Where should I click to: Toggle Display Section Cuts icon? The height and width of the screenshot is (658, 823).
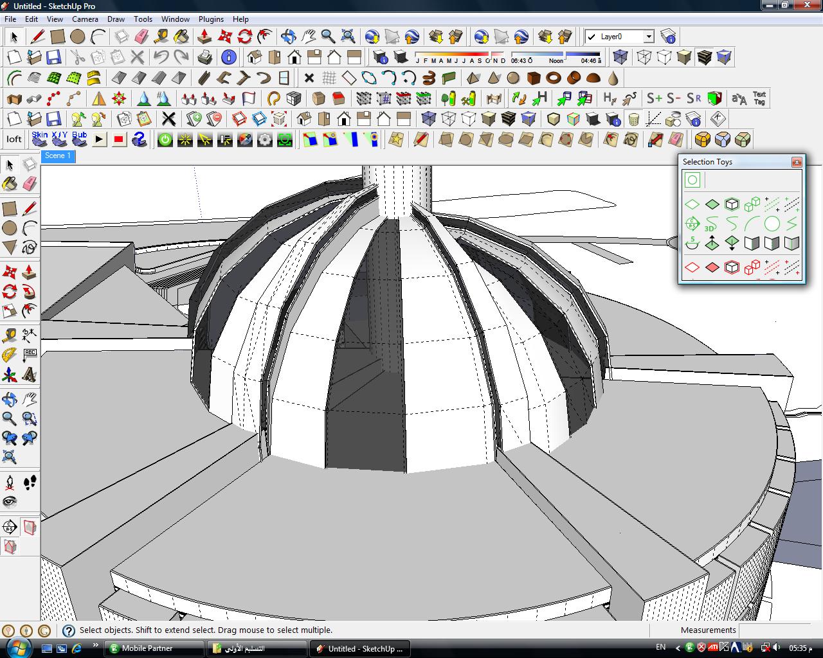[10, 547]
